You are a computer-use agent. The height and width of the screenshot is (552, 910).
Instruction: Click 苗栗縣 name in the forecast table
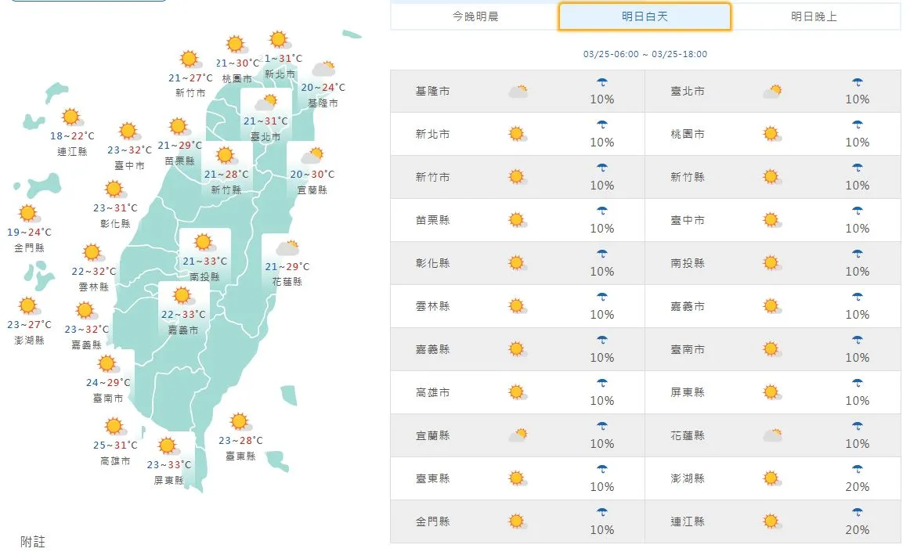[432, 220]
